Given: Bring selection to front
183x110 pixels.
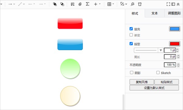Looking at the screenshot, I should tap(55, 4).
